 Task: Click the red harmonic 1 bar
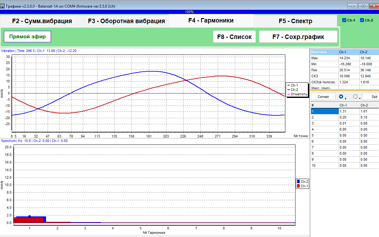pos(29,220)
